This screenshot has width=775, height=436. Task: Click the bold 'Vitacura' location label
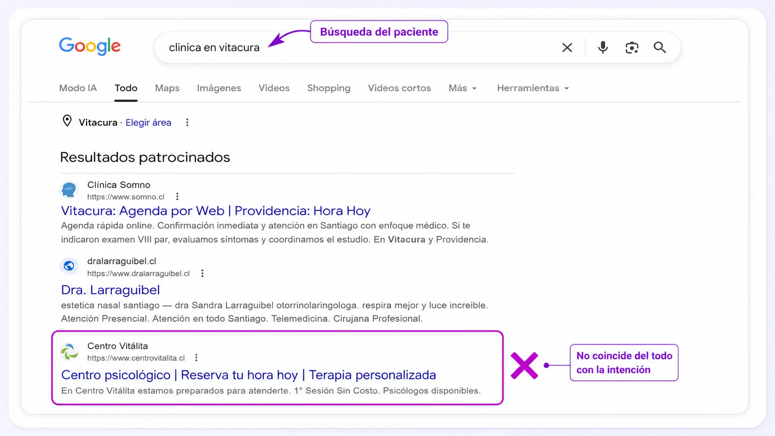pyautogui.click(x=98, y=122)
